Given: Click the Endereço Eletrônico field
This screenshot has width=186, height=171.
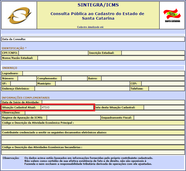Looking at the screenshot, I should [x=82, y=89].
